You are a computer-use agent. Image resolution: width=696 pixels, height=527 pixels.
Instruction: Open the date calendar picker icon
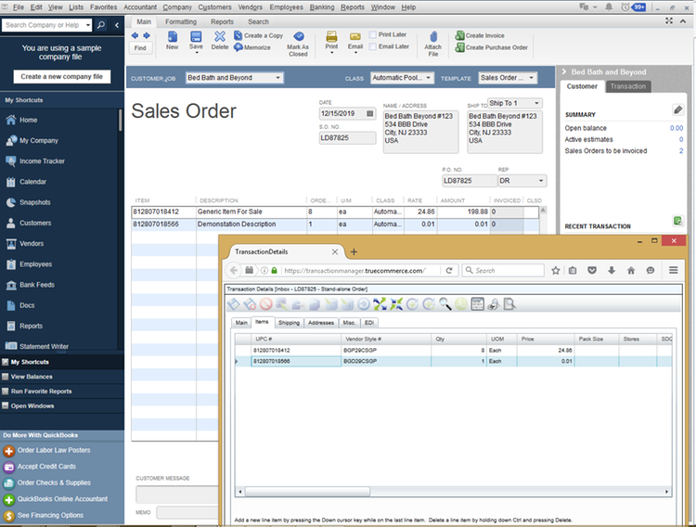[x=369, y=114]
